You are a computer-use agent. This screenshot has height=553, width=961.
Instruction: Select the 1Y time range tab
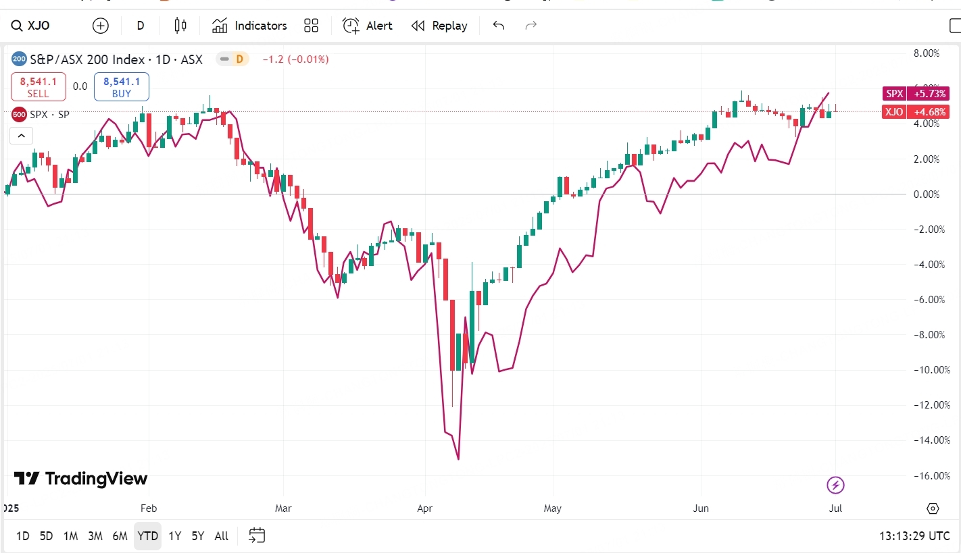(174, 536)
